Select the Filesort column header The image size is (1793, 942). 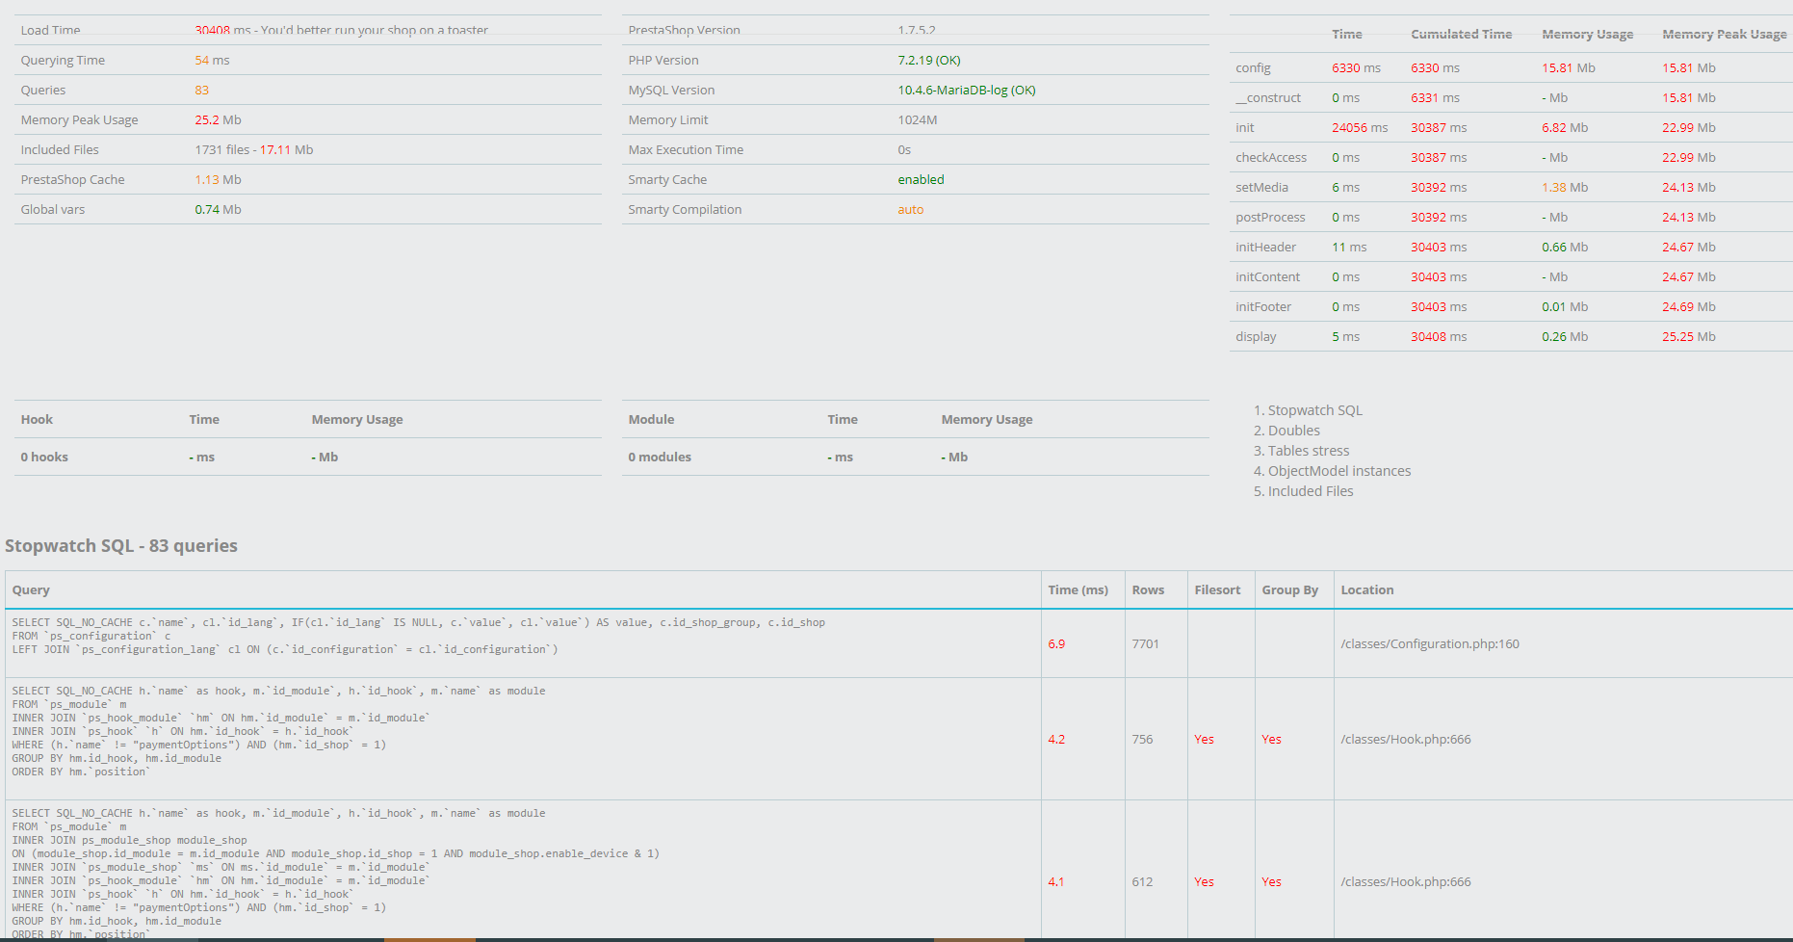click(1217, 590)
